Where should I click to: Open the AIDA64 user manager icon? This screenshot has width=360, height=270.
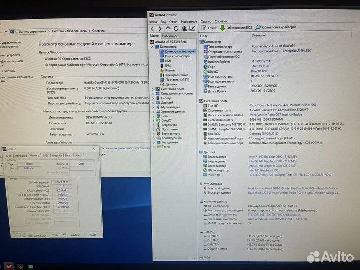184,28
